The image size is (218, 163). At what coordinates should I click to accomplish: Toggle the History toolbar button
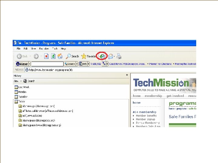click(x=102, y=56)
